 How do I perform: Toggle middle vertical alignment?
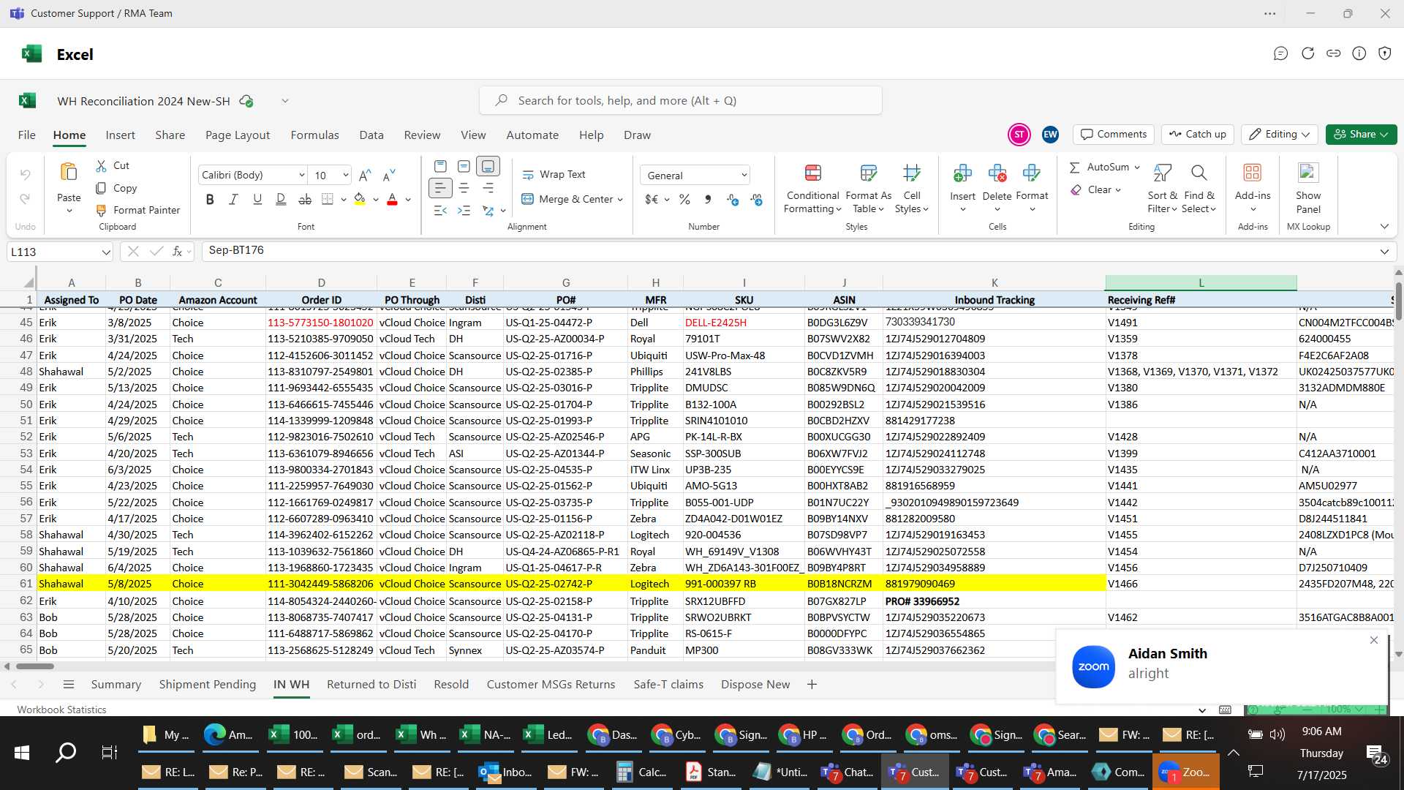[464, 166]
